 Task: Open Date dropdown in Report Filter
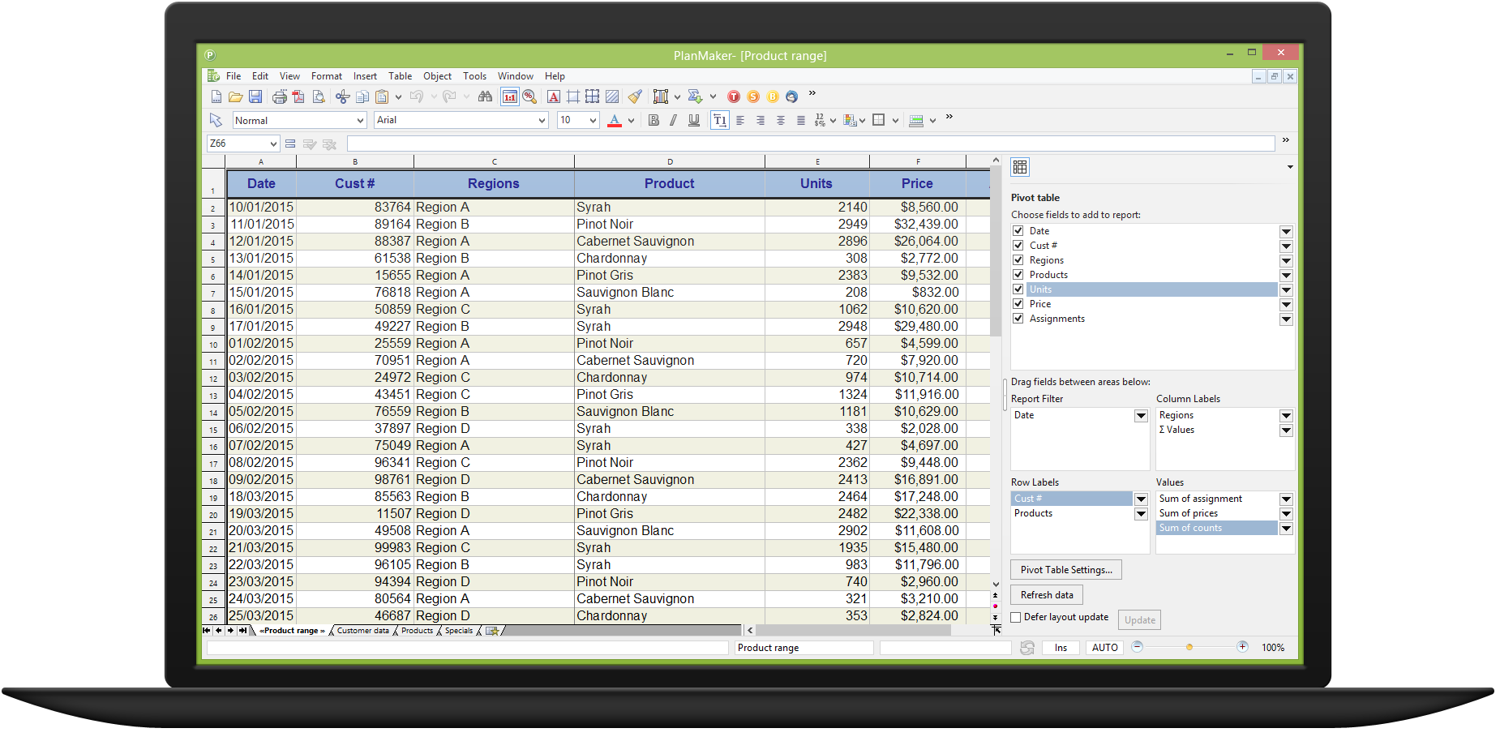point(1141,416)
